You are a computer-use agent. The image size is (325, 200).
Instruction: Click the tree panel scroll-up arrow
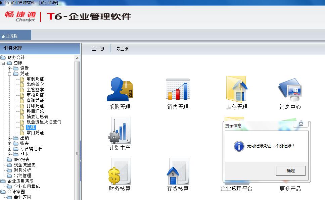click(x=77, y=58)
